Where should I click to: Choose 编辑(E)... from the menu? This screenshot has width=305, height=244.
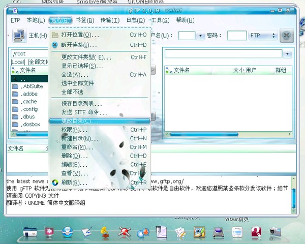pos(100,165)
